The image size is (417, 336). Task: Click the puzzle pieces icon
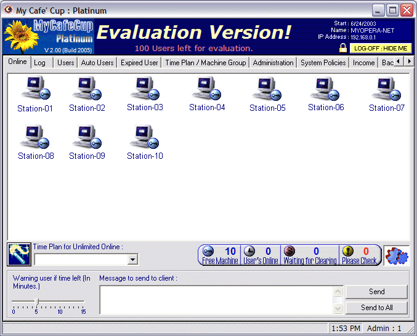pos(397,255)
